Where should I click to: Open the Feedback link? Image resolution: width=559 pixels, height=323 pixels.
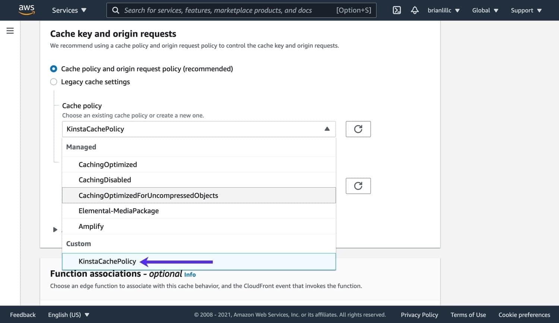(23, 315)
